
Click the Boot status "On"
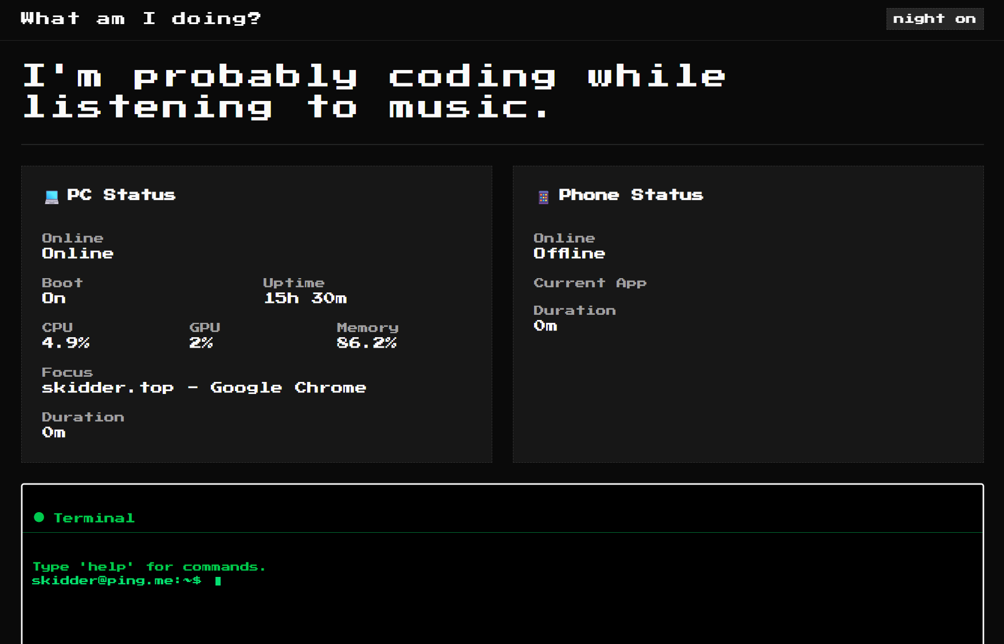pos(53,298)
